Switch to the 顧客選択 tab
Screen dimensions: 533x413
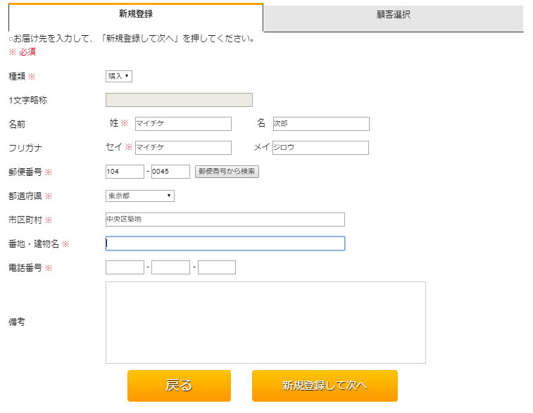[x=393, y=15]
